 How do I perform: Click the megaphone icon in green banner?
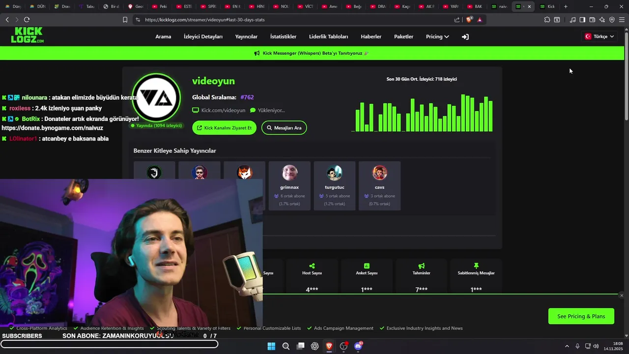[257, 53]
